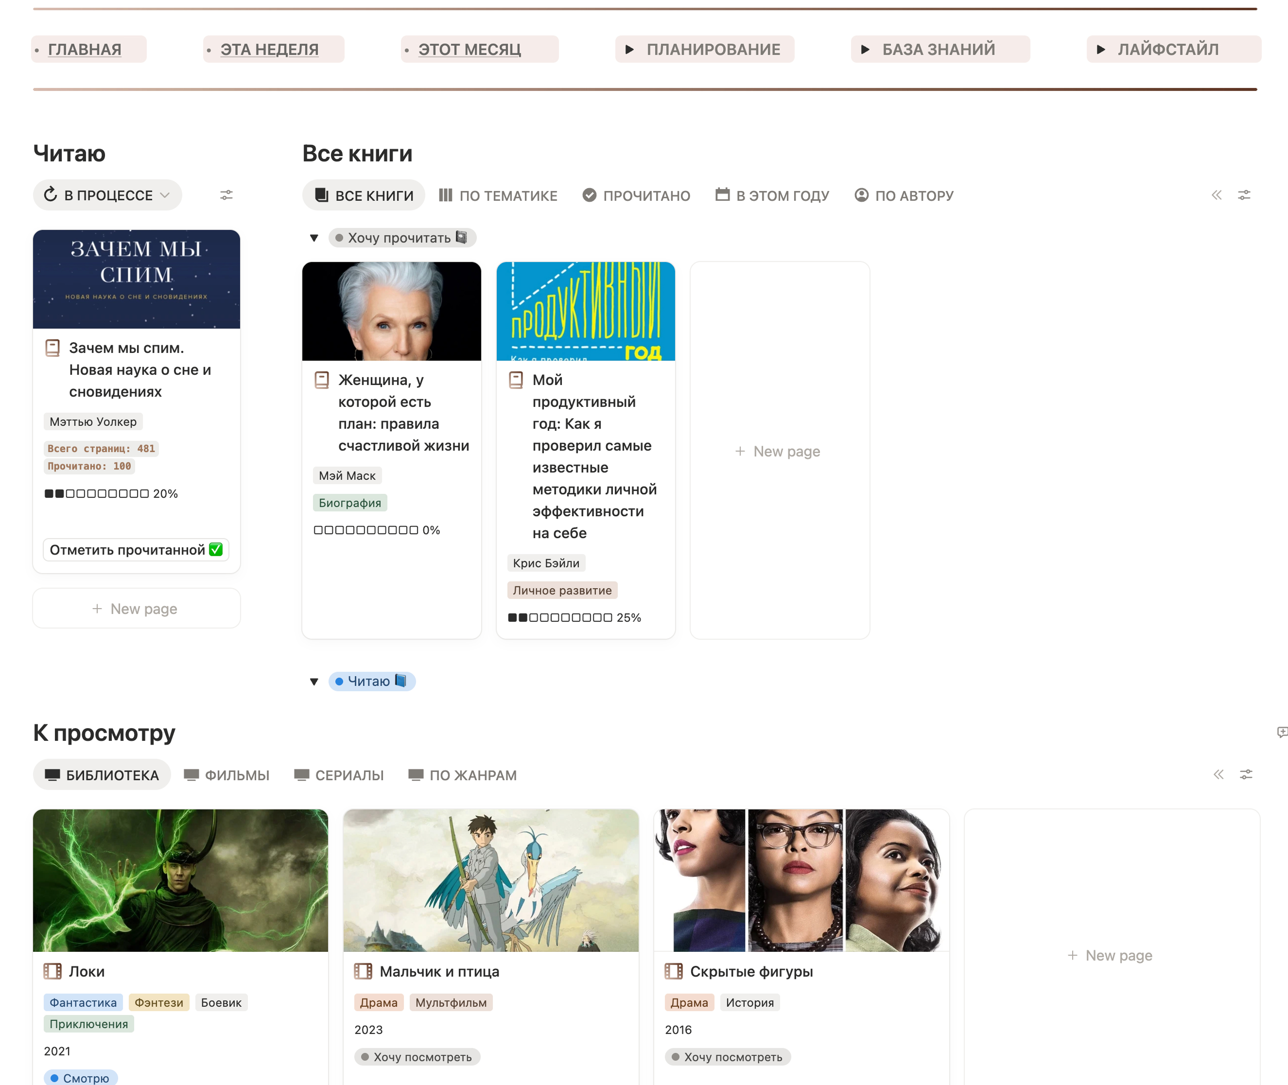Viewport: 1288px width, 1085px height.
Task: Switch to В ЭТОМ ГОДУ tab
Action: point(772,195)
